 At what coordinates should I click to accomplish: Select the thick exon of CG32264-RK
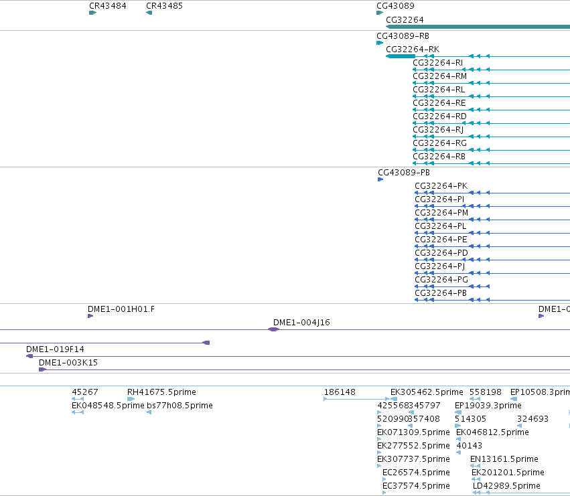401,56
